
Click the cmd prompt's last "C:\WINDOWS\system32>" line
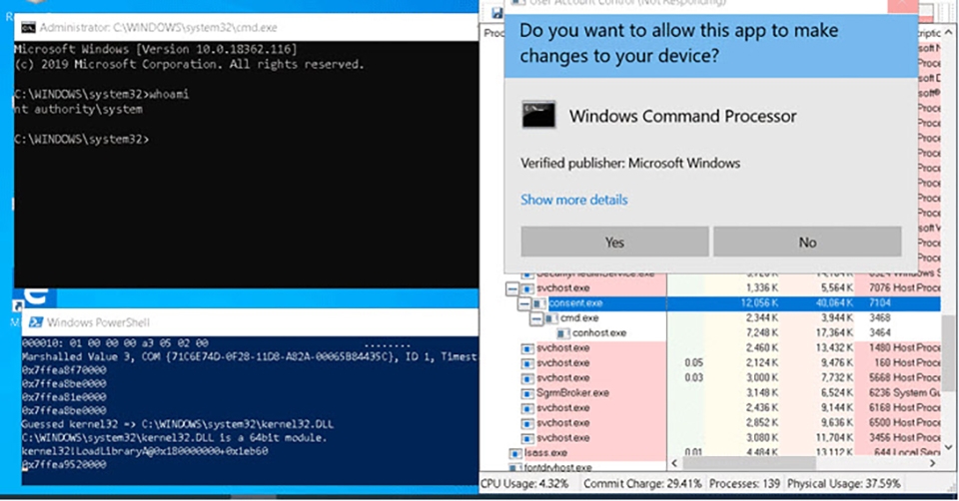81,140
